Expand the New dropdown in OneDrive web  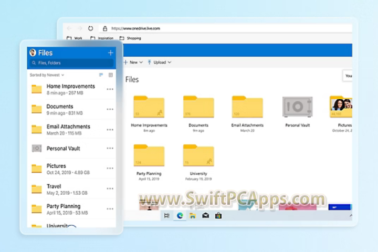(133, 62)
